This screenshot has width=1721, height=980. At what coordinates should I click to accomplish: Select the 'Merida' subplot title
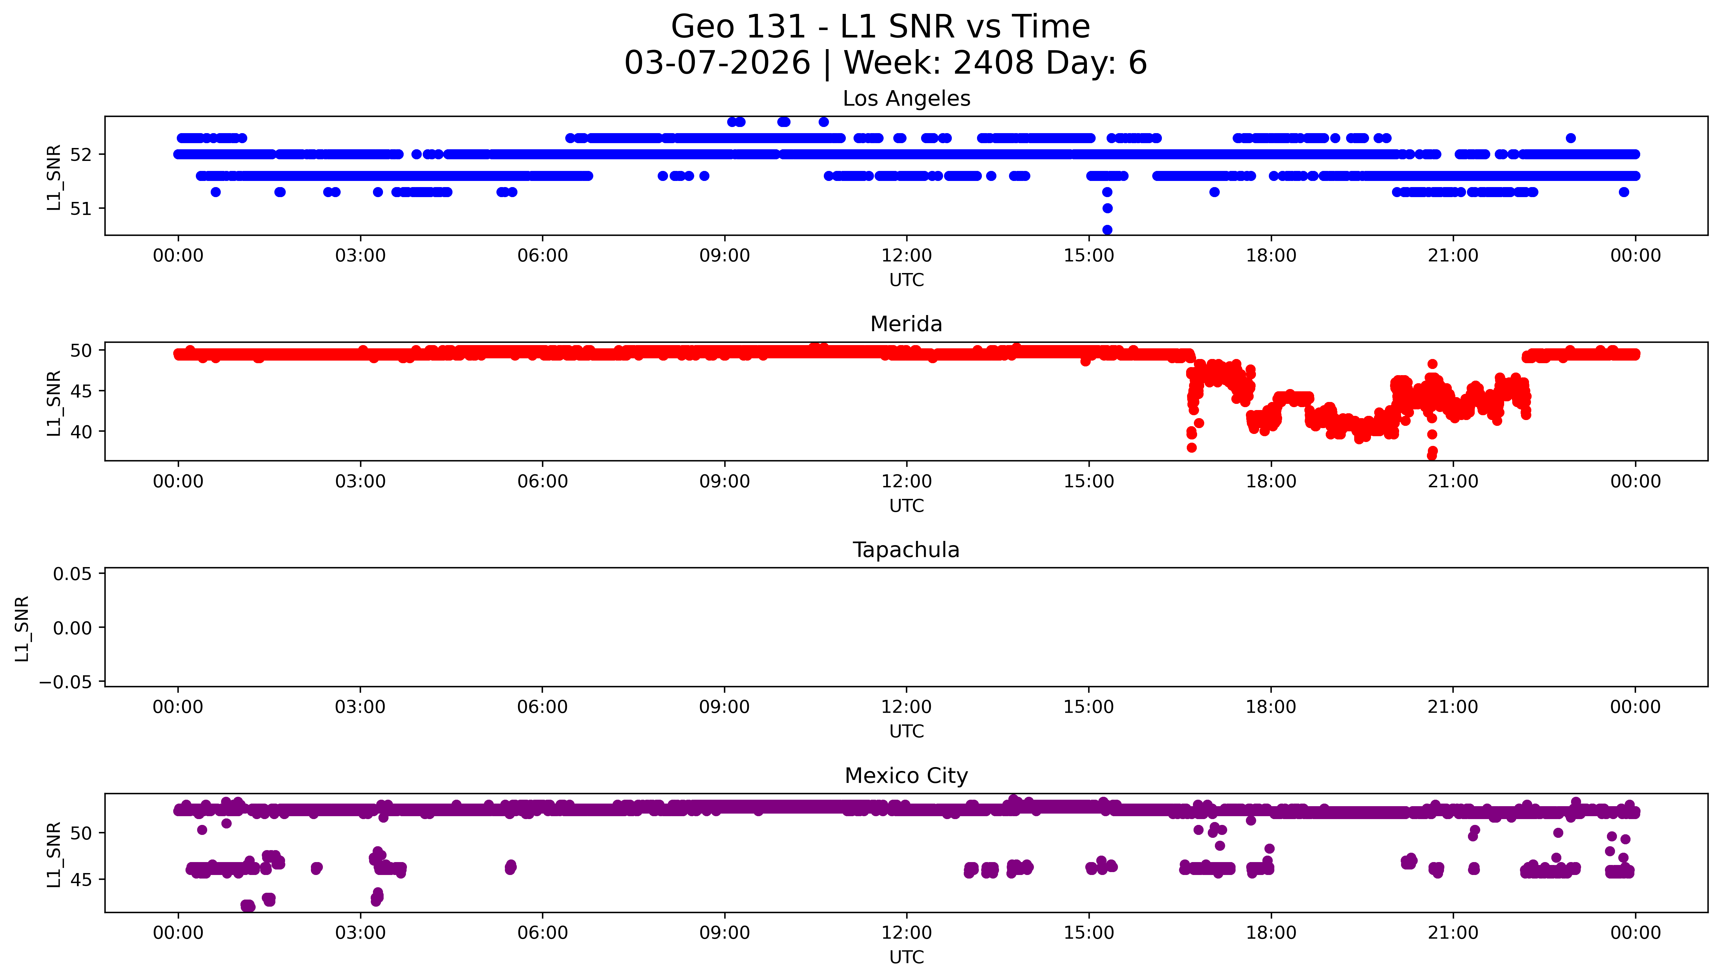point(906,324)
